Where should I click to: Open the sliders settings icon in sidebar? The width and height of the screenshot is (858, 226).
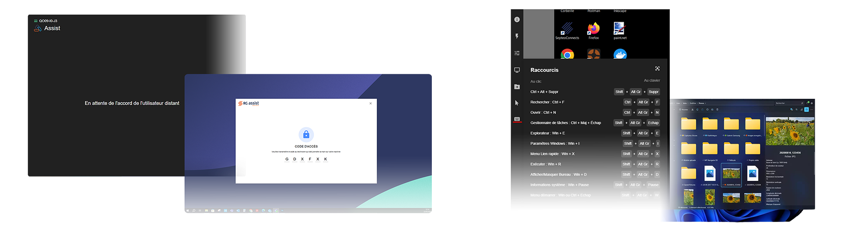pos(517,53)
